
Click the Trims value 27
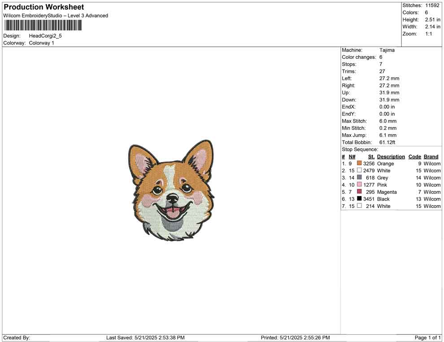pyautogui.click(x=382, y=71)
